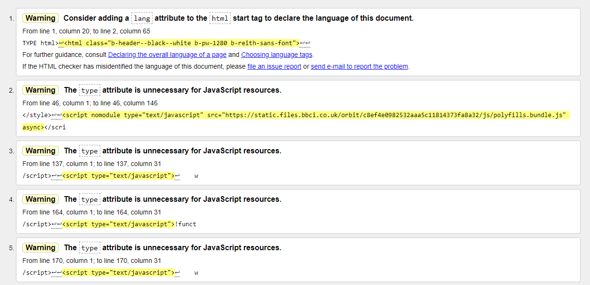Click the Warning badge of the first message
The width and height of the screenshot is (590, 285).
click(40, 18)
